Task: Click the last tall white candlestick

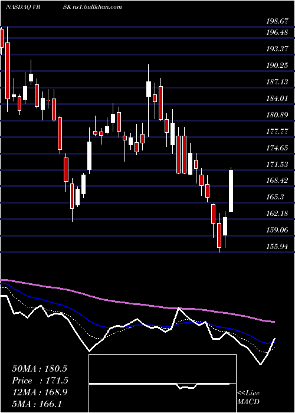Action: coord(231,191)
